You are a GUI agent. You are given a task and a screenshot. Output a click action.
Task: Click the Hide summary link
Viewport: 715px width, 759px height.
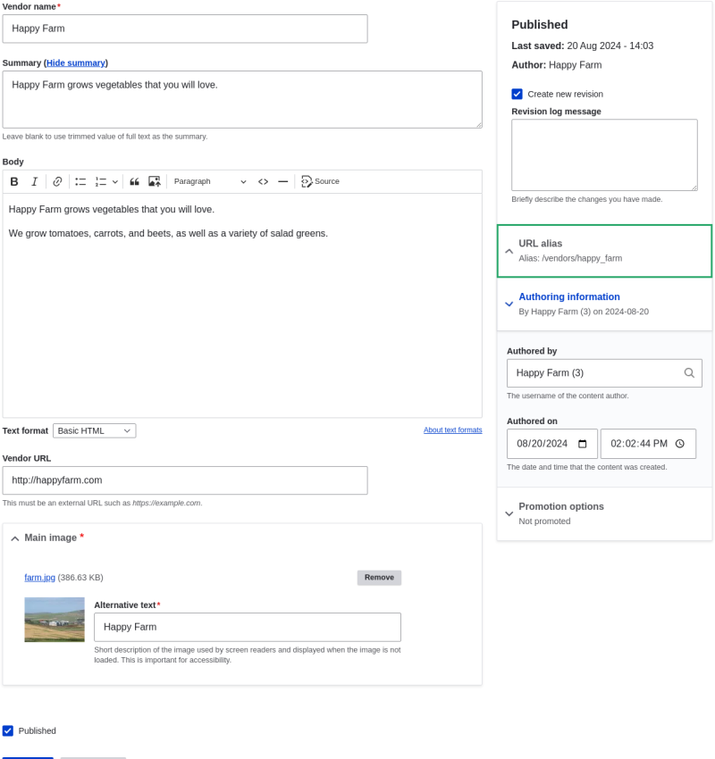[76, 63]
